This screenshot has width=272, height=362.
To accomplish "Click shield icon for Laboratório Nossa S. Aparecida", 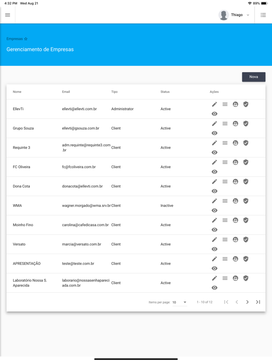I will click(246, 278).
